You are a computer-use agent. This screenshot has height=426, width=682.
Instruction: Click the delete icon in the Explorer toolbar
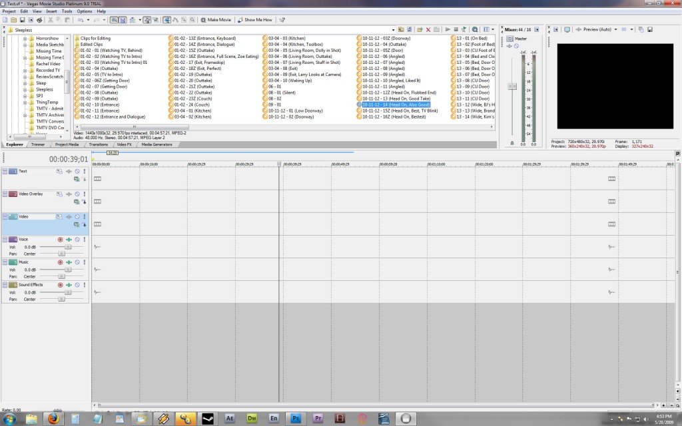[428, 30]
